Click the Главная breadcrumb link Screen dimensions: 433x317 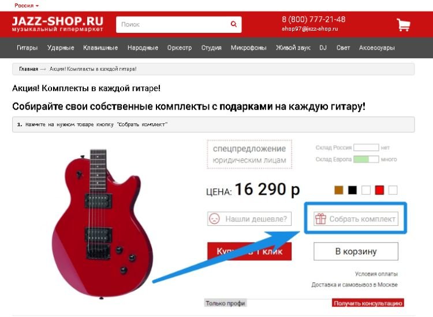28,69
